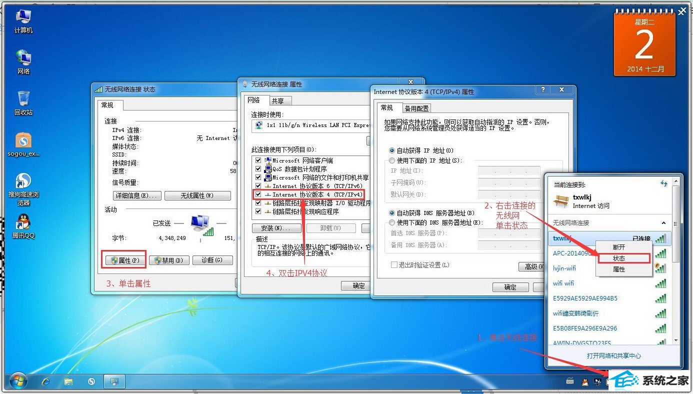The height and width of the screenshot is (394, 693).
Task: Collapse the 无线网络连接 section chevron
Action: click(x=664, y=223)
